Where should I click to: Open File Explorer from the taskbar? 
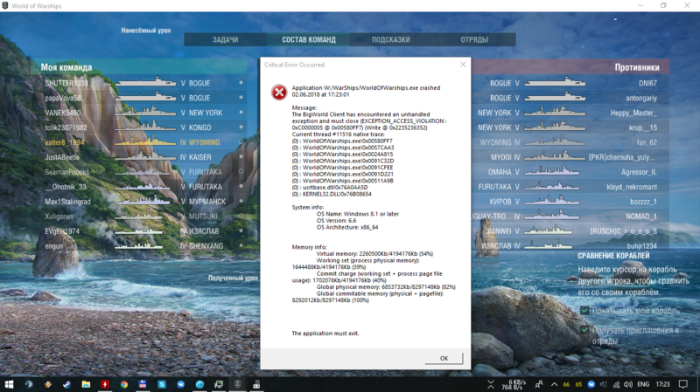(86, 384)
